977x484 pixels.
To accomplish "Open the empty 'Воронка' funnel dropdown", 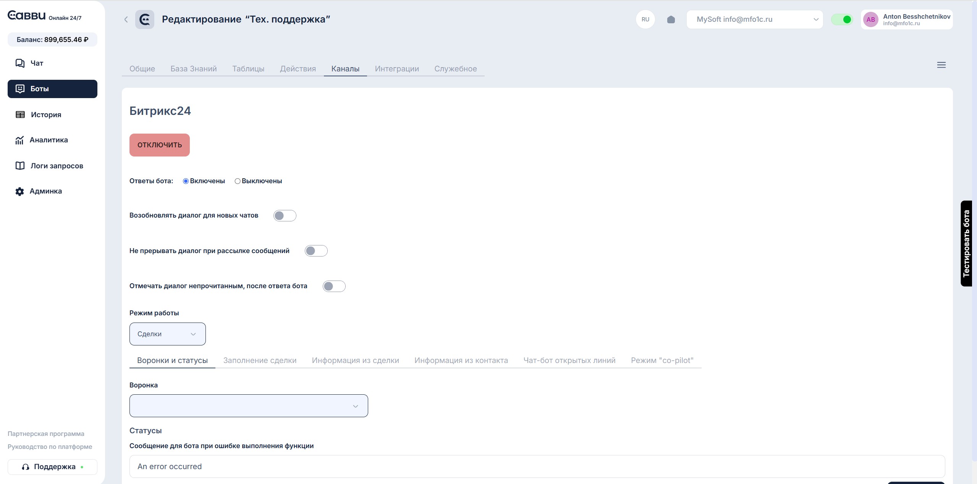I will (x=248, y=406).
